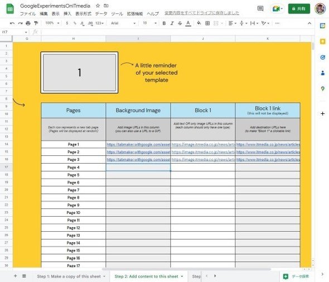Image resolution: width=329 pixels, height=282 pixels.
Task: Decrease decimal places icon
Action: point(83,23)
